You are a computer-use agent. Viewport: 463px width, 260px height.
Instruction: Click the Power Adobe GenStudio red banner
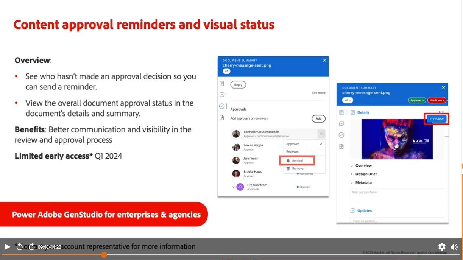click(x=104, y=215)
